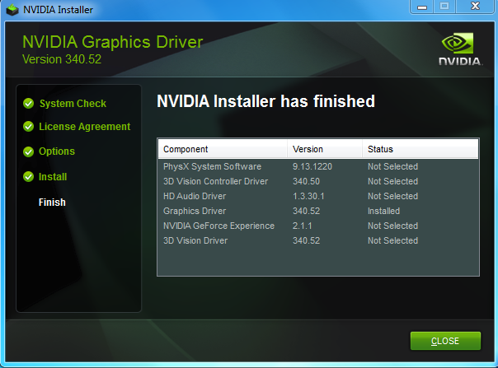Select the 3D Vision Controller Driver row
498x368 pixels.
[318, 181]
